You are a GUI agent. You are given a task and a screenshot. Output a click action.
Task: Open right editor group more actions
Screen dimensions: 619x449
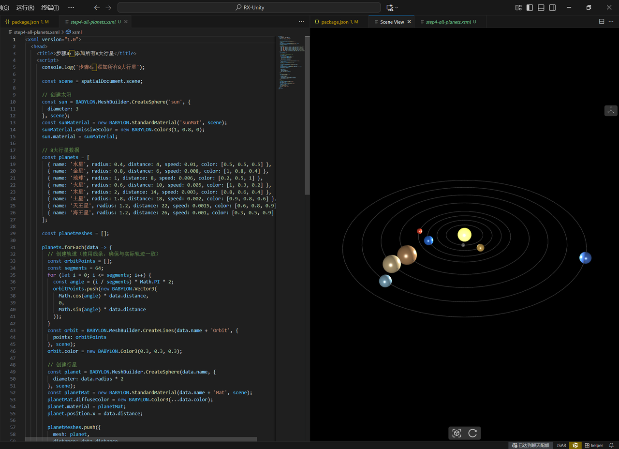(x=611, y=22)
